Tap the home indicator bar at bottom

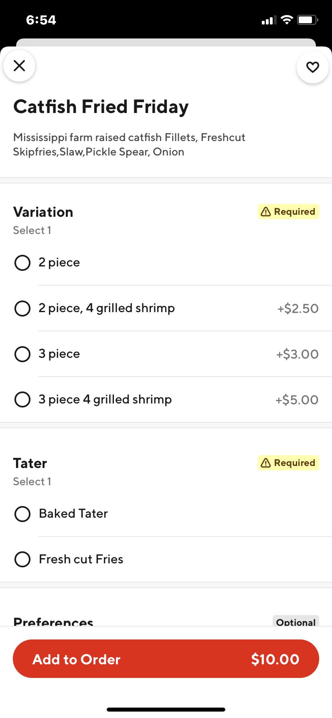pos(166,710)
